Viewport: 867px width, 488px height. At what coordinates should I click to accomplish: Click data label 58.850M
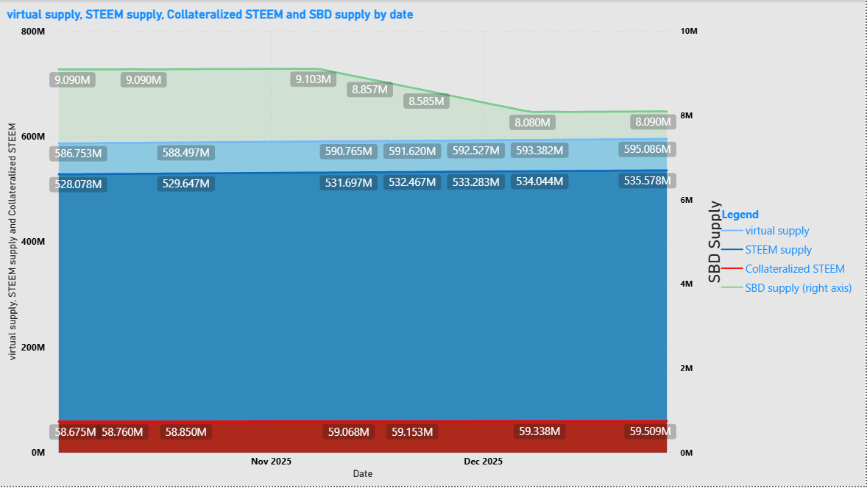coord(185,431)
